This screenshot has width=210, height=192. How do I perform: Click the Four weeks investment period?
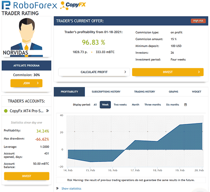coord(178,60)
